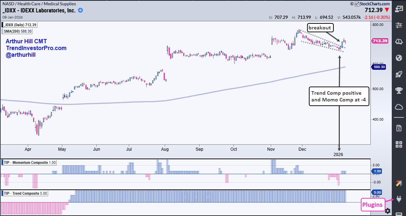Open the gear settings icon at bottom right

coord(387,211)
